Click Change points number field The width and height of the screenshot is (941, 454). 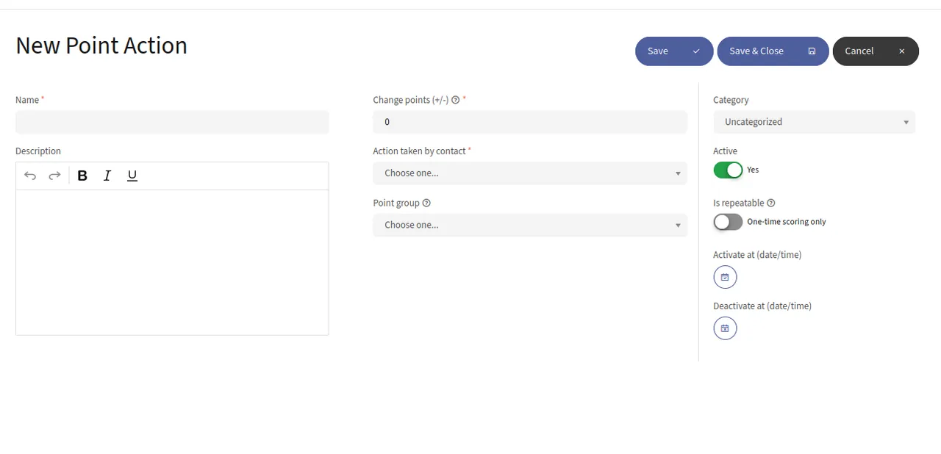coord(530,122)
